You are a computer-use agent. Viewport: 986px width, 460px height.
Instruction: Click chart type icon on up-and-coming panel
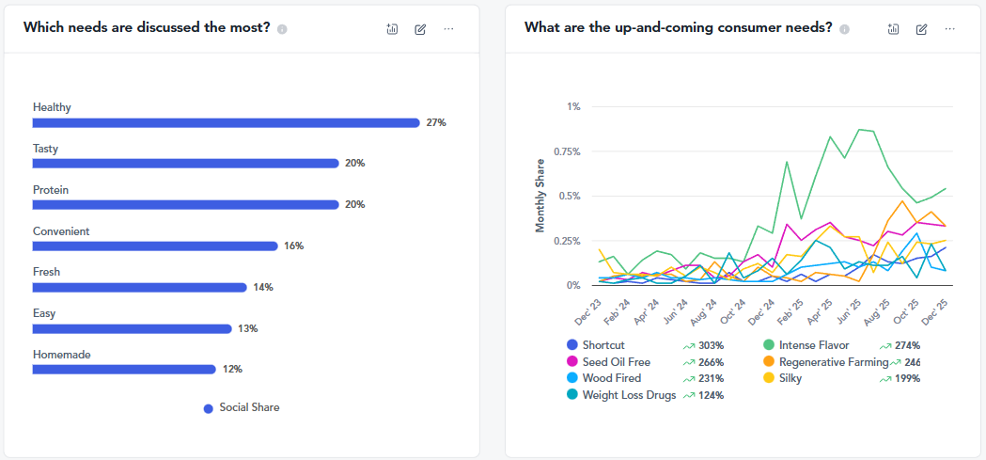coord(893,29)
